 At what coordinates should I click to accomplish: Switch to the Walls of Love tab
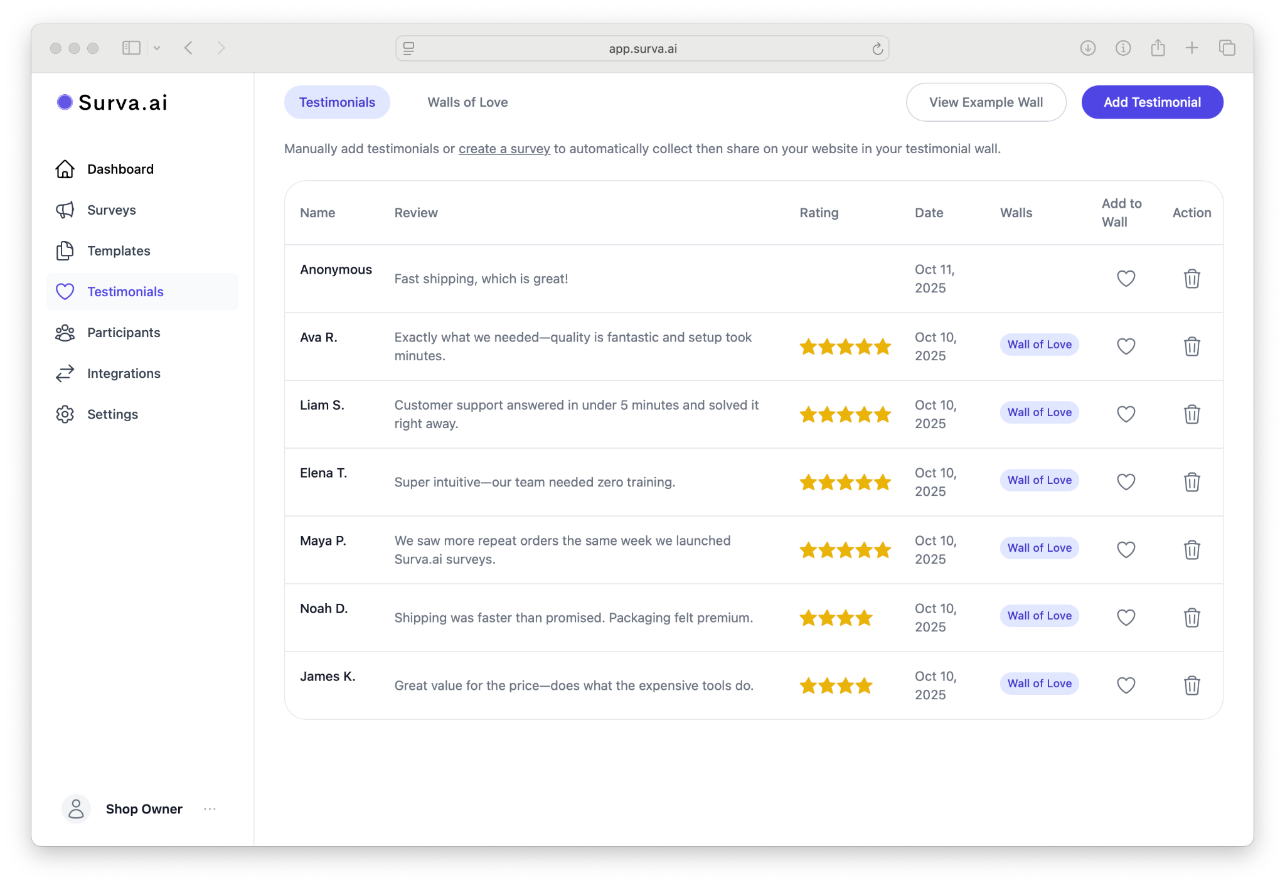coord(467,102)
